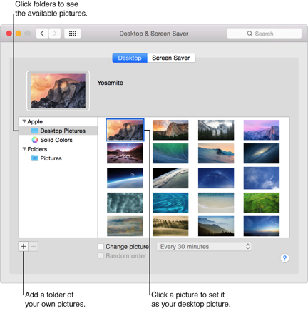Click the Pictures folder icon
Screen dimensions: 308x311
click(x=35, y=158)
